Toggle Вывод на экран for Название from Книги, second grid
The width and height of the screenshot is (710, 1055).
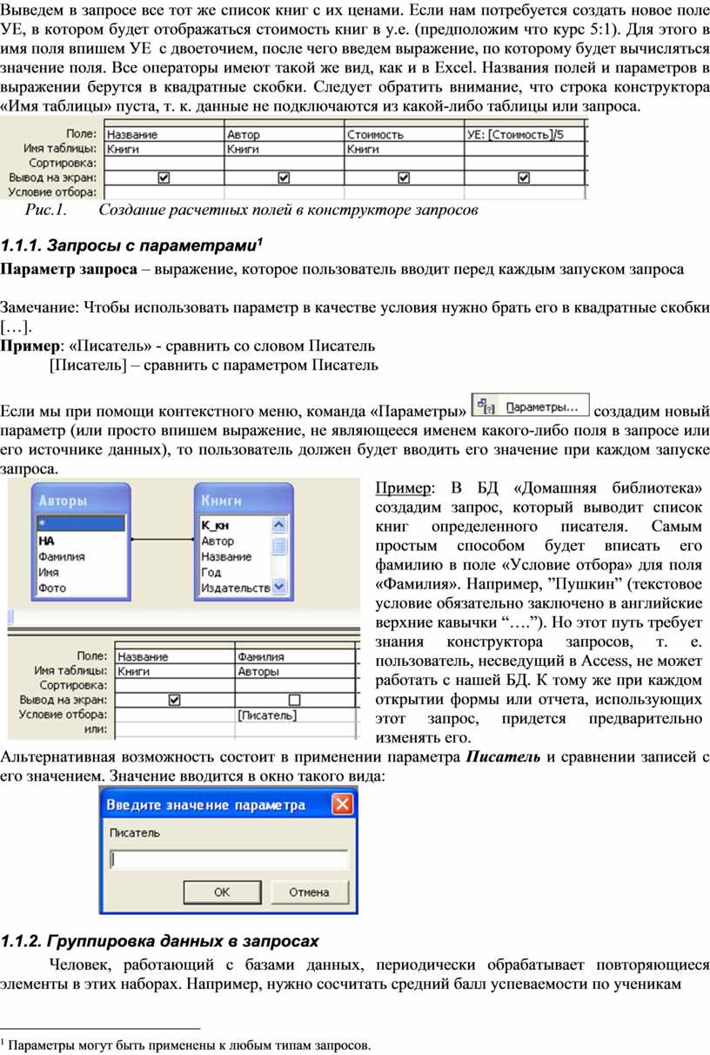click(x=175, y=700)
